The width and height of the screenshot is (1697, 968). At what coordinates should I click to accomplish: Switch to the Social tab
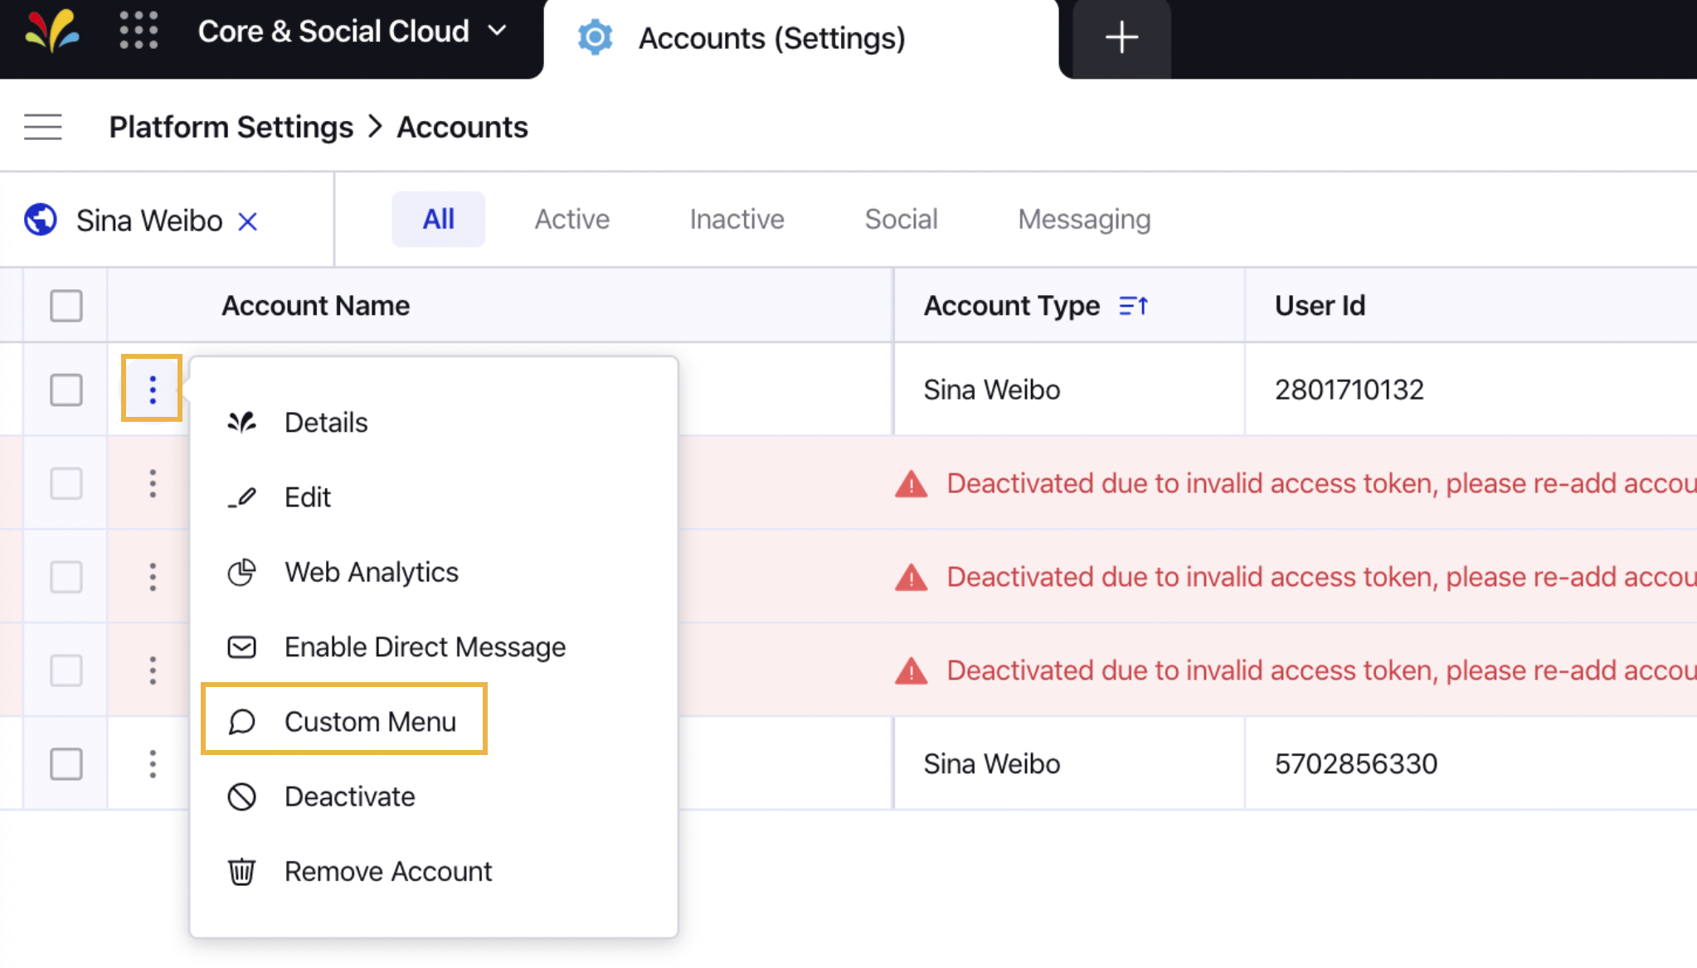pyautogui.click(x=900, y=219)
